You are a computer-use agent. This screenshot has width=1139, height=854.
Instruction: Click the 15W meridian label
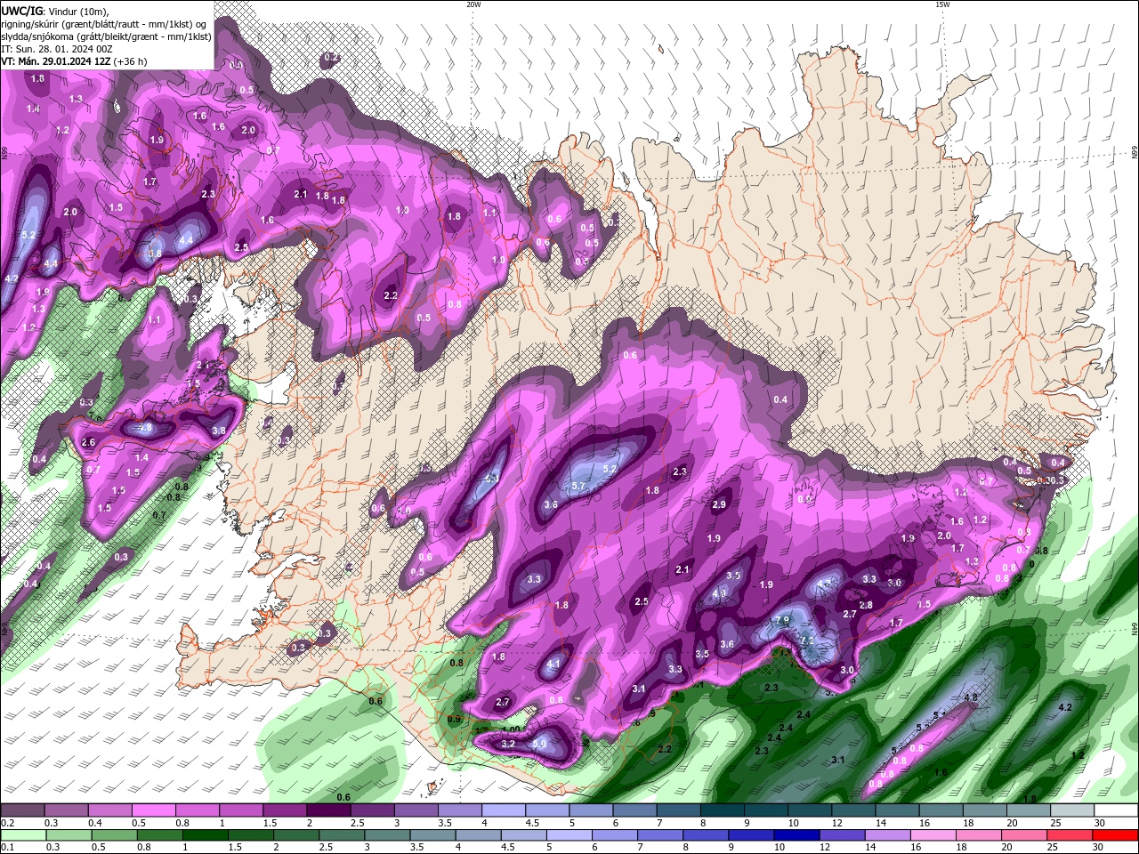click(x=942, y=4)
